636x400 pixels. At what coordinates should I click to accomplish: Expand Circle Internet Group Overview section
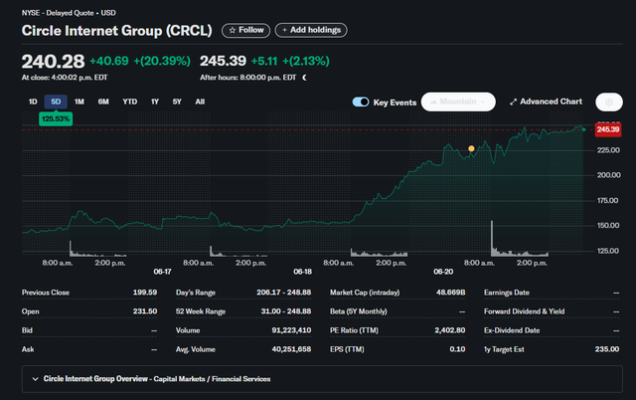point(322,379)
